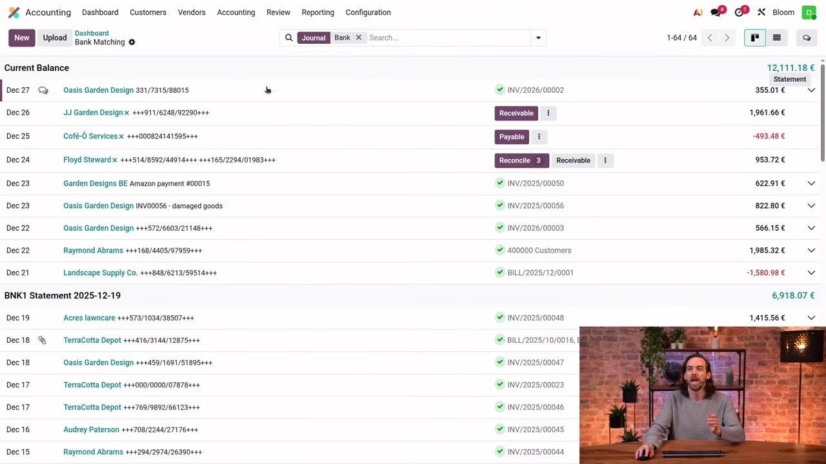The height and width of the screenshot is (464, 826).
Task: Click the paperclip attachment on Dec 18 row
Action: pos(42,340)
